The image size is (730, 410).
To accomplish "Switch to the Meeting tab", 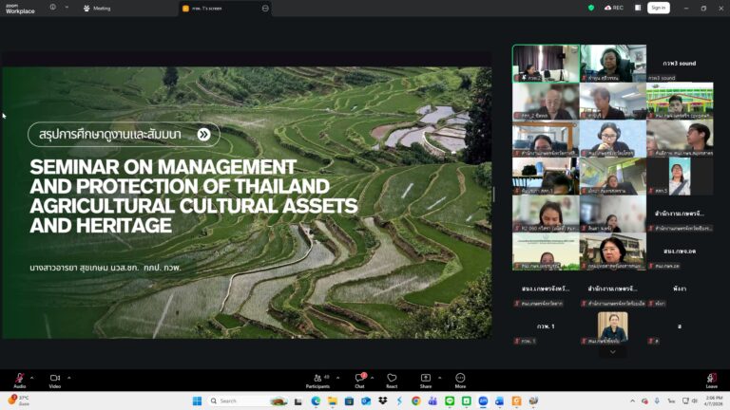I will click(97, 8).
